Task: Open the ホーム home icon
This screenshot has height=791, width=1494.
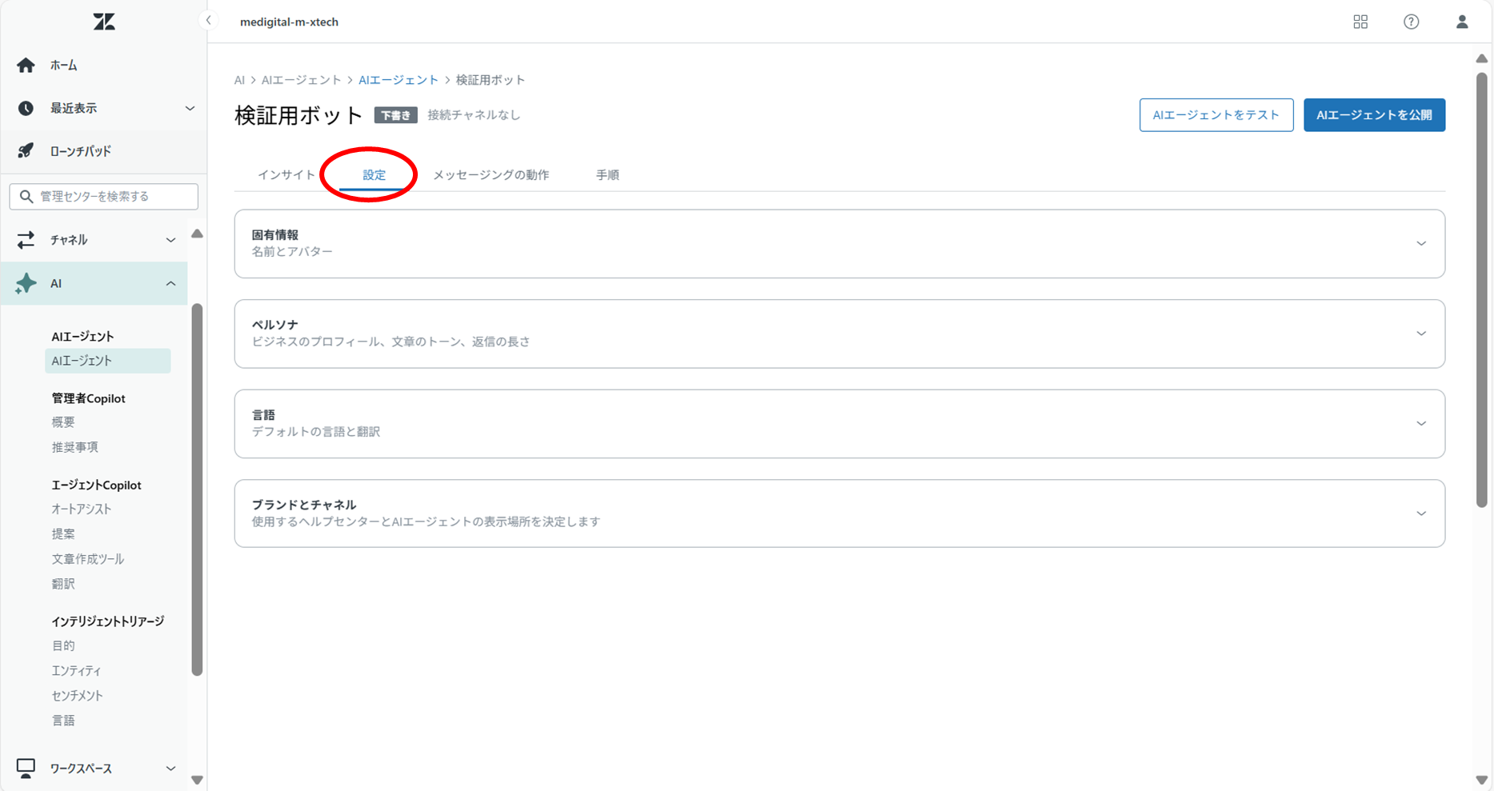Action: [26, 65]
